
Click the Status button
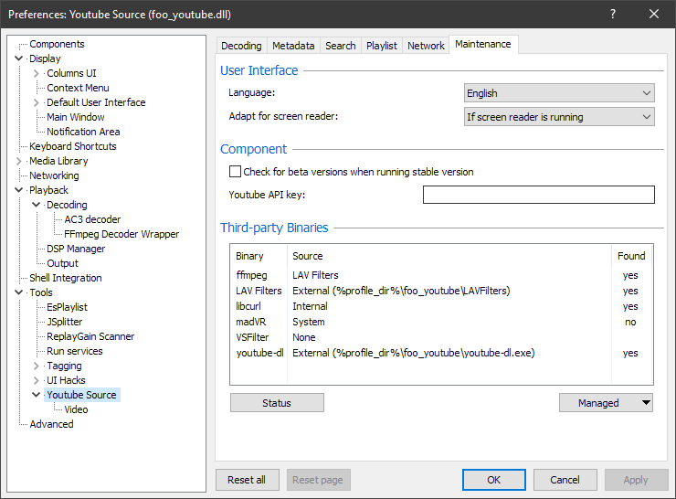click(x=277, y=403)
